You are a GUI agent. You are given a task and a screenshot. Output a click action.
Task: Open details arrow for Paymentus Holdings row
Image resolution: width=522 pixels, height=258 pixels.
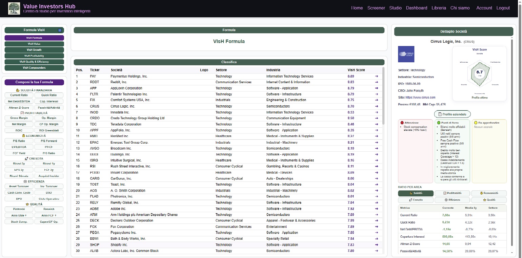377,77
